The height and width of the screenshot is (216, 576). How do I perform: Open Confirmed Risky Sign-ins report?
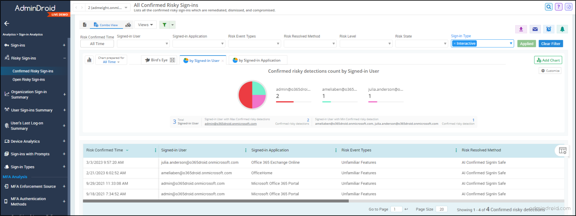point(33,71)
